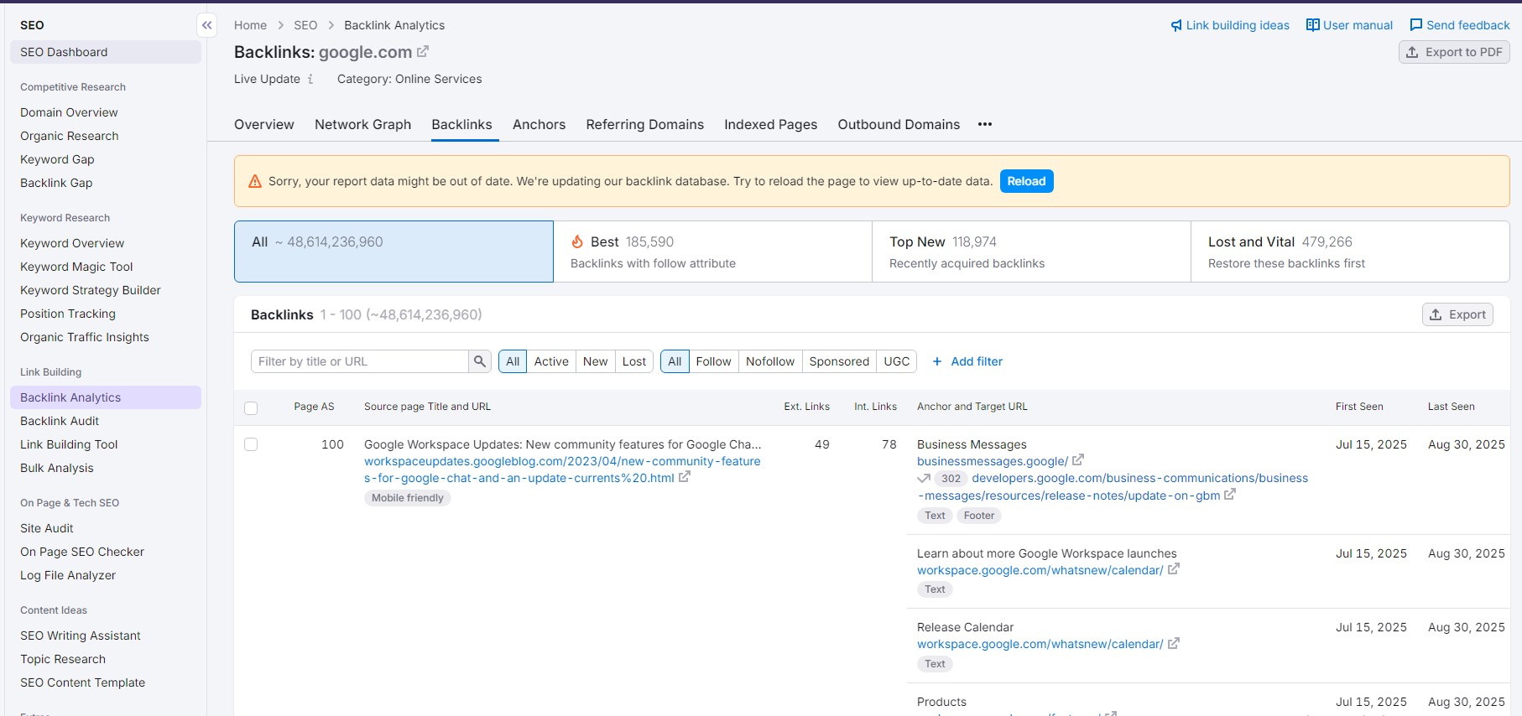1522x716 pixels.
Task: Open google.com external link icon in title
Action: (x=423, y=52)
